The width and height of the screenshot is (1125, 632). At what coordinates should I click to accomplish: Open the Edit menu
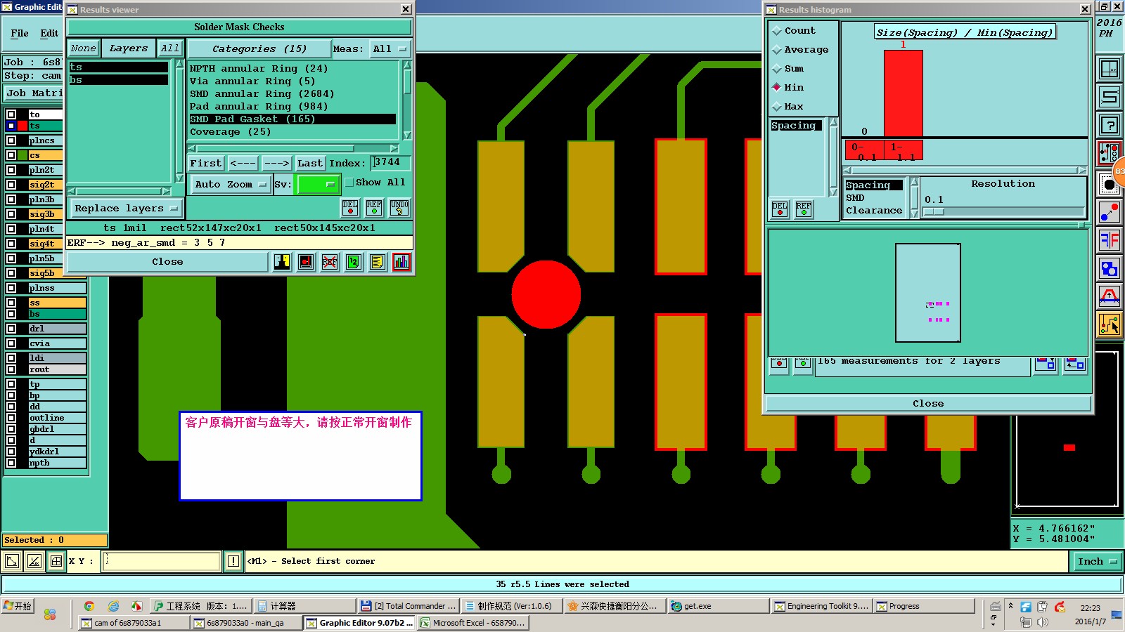49,33
